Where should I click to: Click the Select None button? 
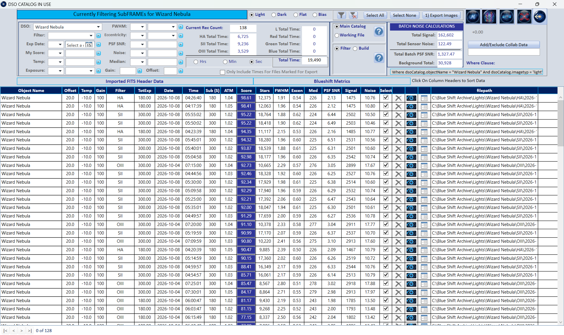click(x=404, y=15)
